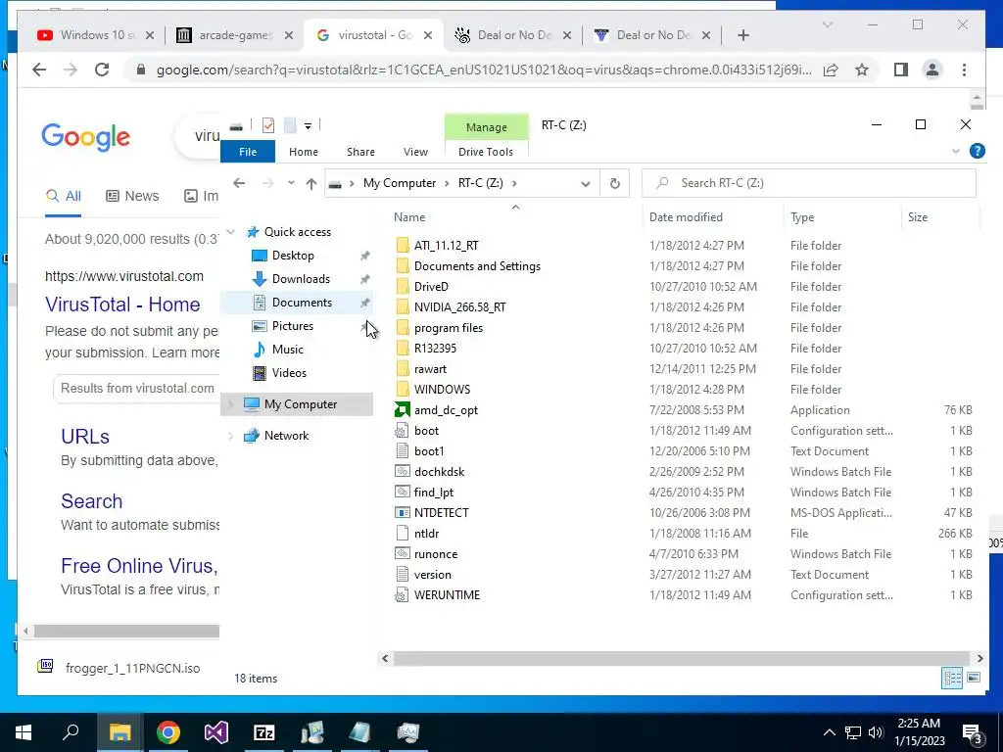
Task: Open Music in quick access
Action: click(287, 350)
